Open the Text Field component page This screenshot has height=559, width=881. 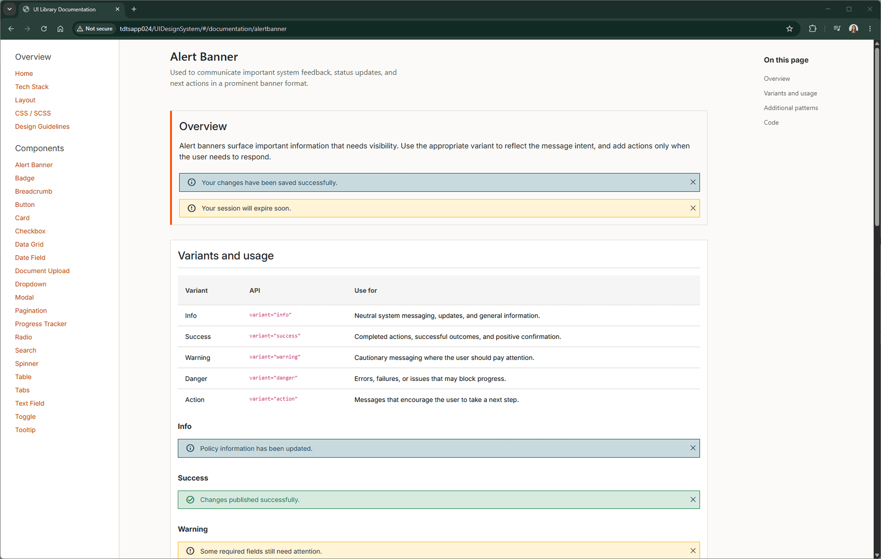30,403
